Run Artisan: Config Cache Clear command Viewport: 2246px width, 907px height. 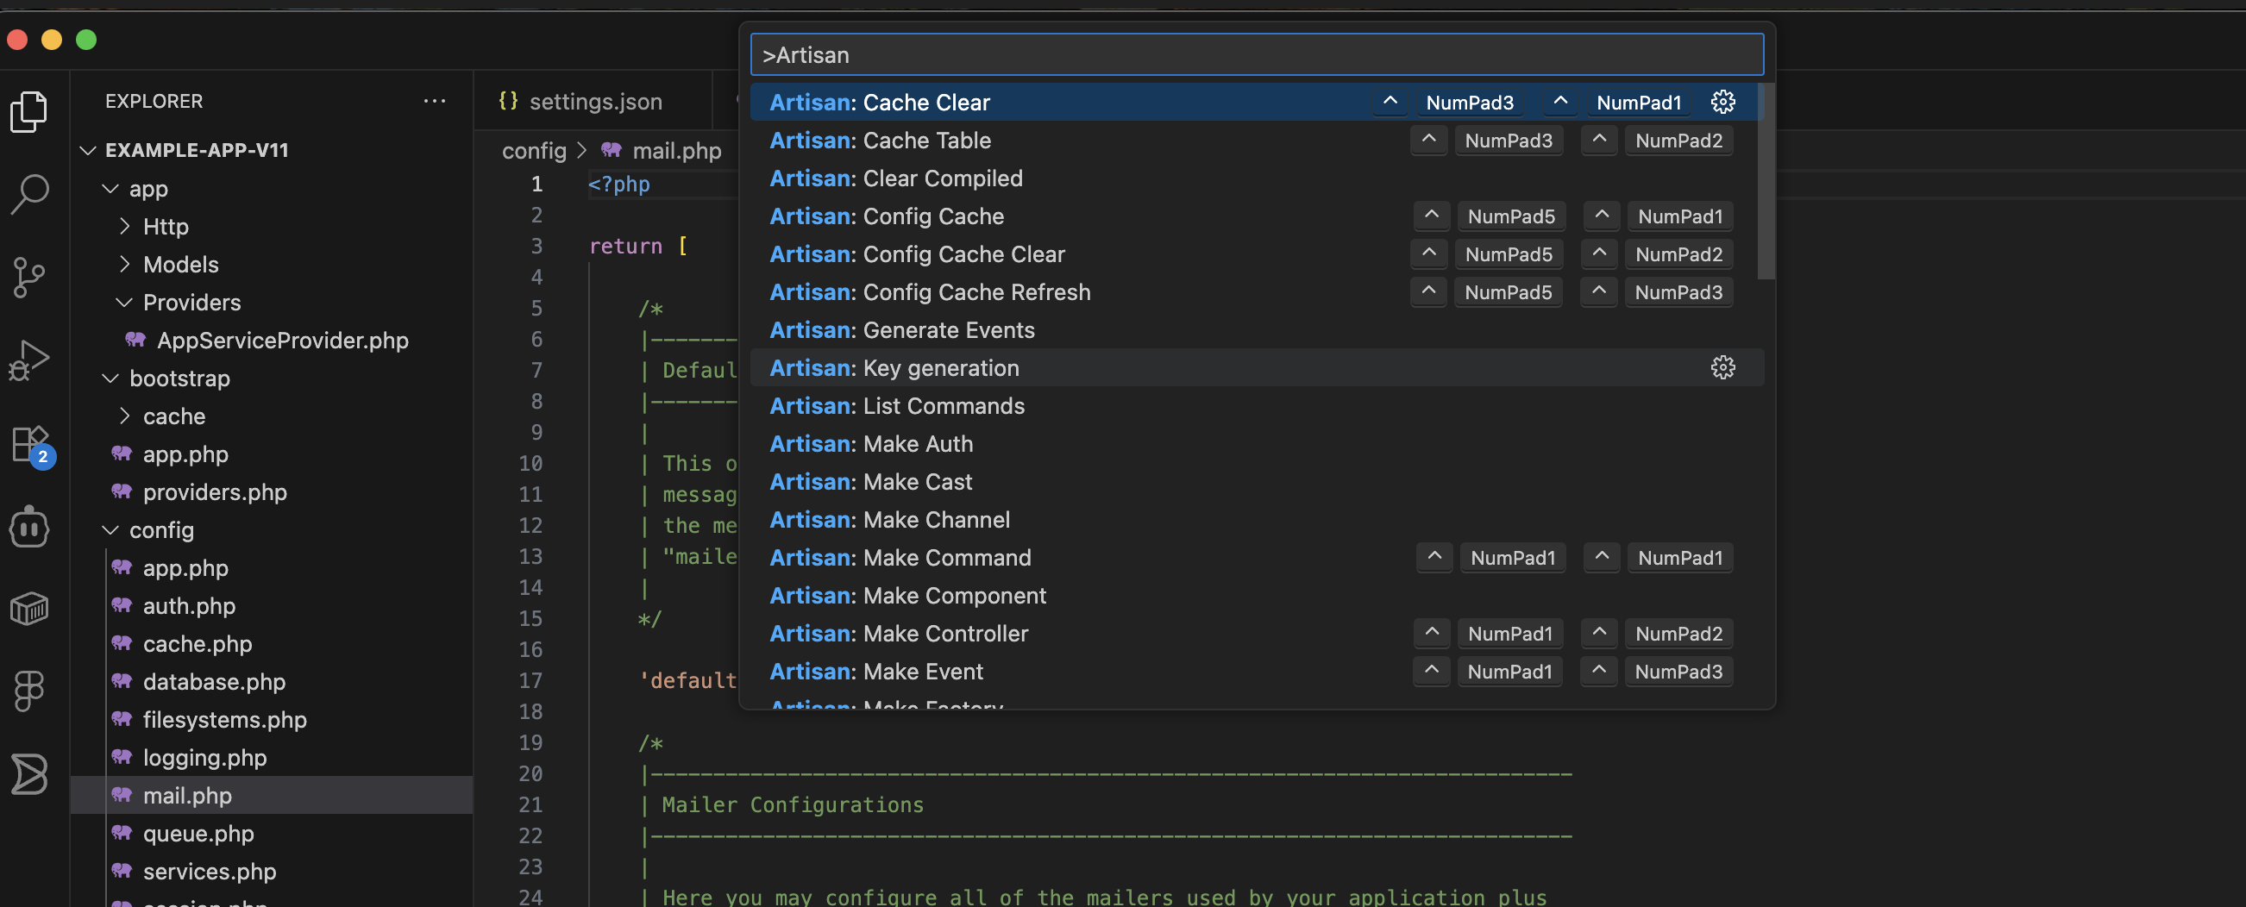coord(1256,253)
